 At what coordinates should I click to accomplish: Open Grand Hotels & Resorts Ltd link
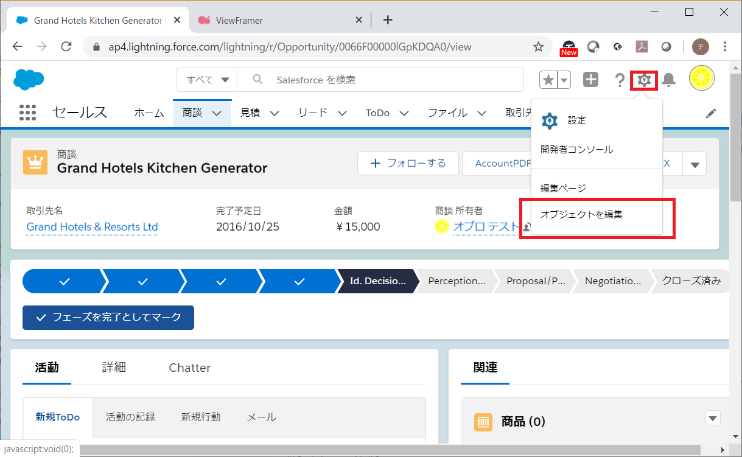tap(92, 227)
